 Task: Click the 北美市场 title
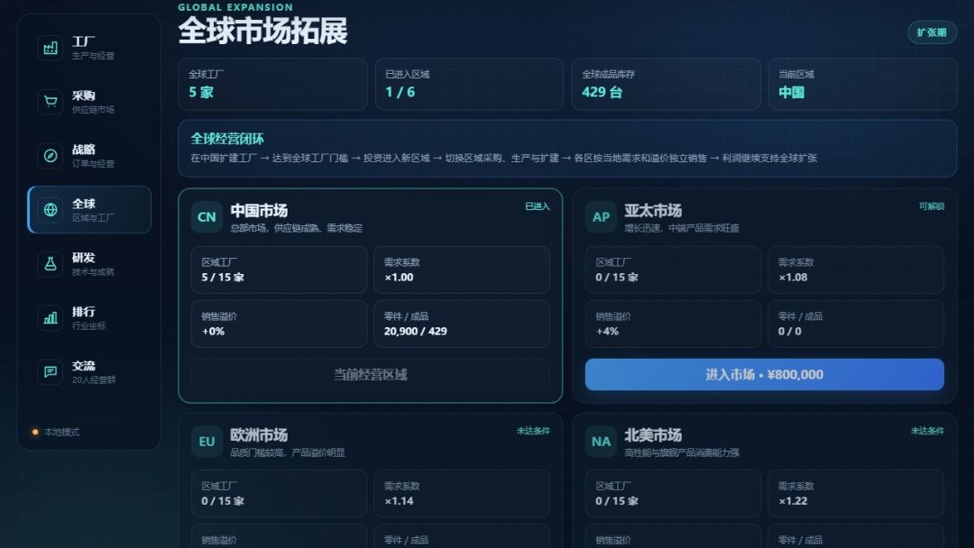click(x=653, y=435)
